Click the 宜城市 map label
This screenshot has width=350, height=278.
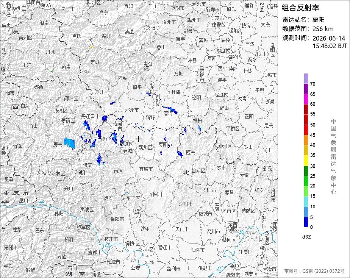(x=146, y=169)
